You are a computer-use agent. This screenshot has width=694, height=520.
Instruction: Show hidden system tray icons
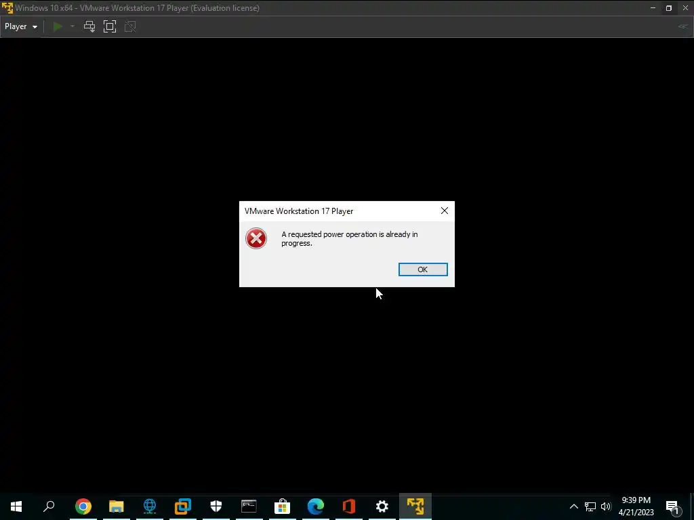573,506
